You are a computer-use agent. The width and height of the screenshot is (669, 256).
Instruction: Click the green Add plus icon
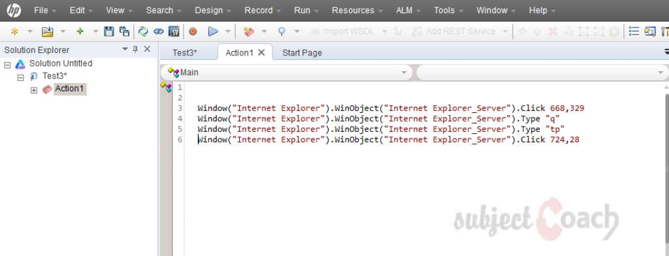(80, 31)
